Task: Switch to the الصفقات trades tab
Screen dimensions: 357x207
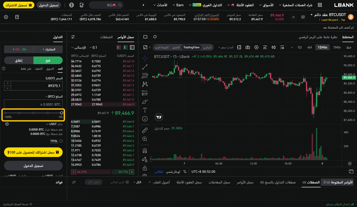Action: click(x=106, y=37)
